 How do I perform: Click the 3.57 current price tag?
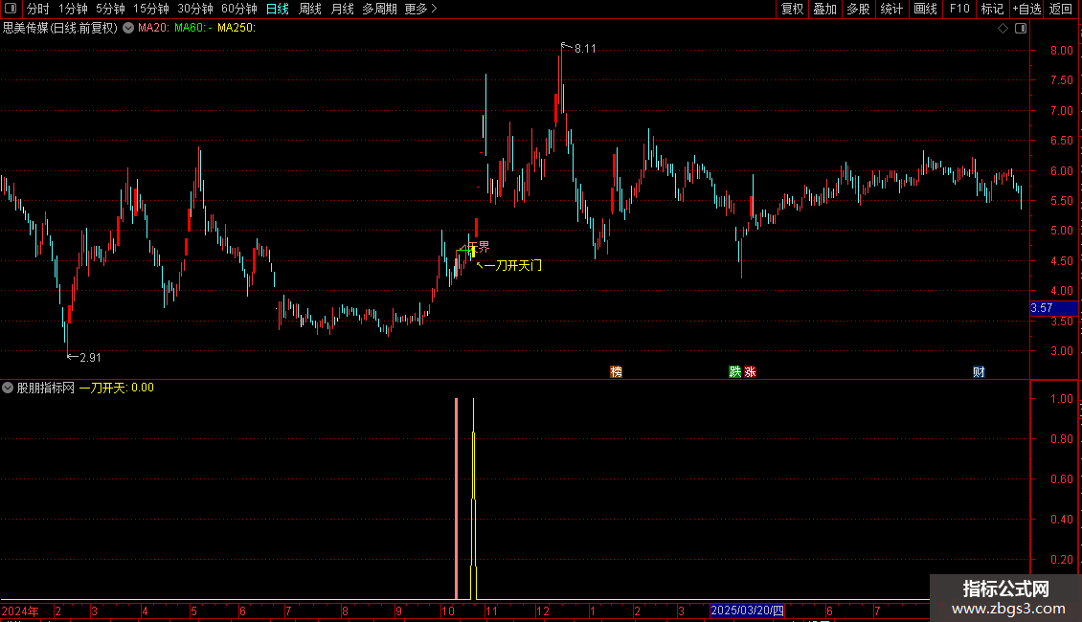coord(1053,308)
